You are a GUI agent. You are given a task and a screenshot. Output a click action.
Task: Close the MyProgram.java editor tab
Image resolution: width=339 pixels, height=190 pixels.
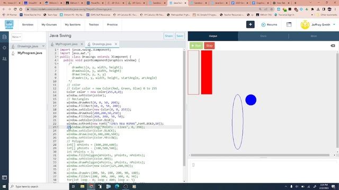[82, 44]
